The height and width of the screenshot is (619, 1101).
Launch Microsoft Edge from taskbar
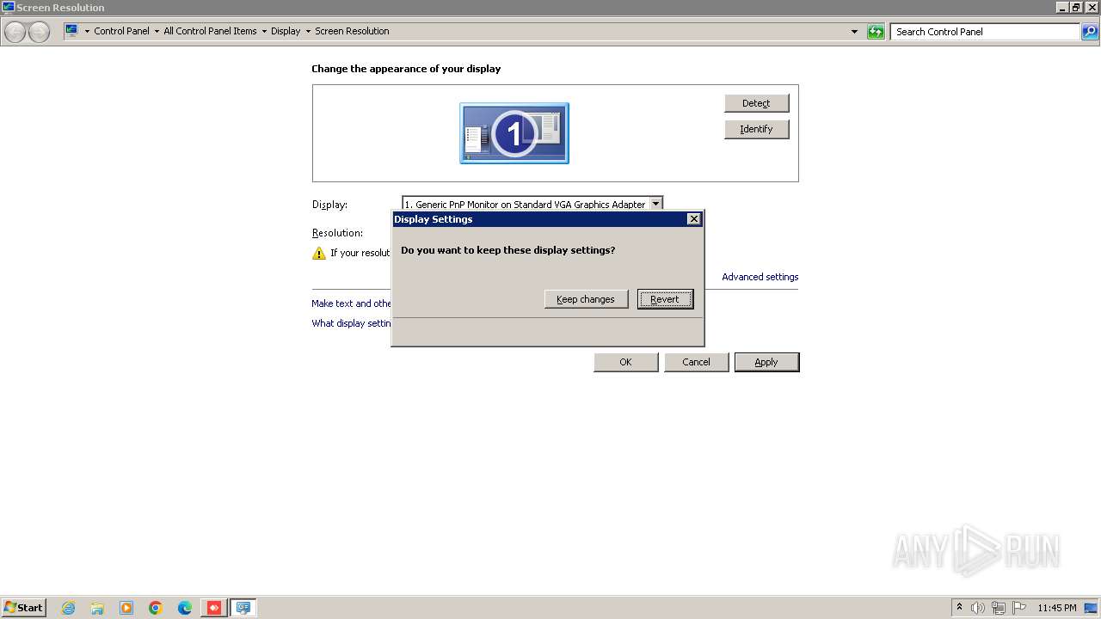[185, 608]
